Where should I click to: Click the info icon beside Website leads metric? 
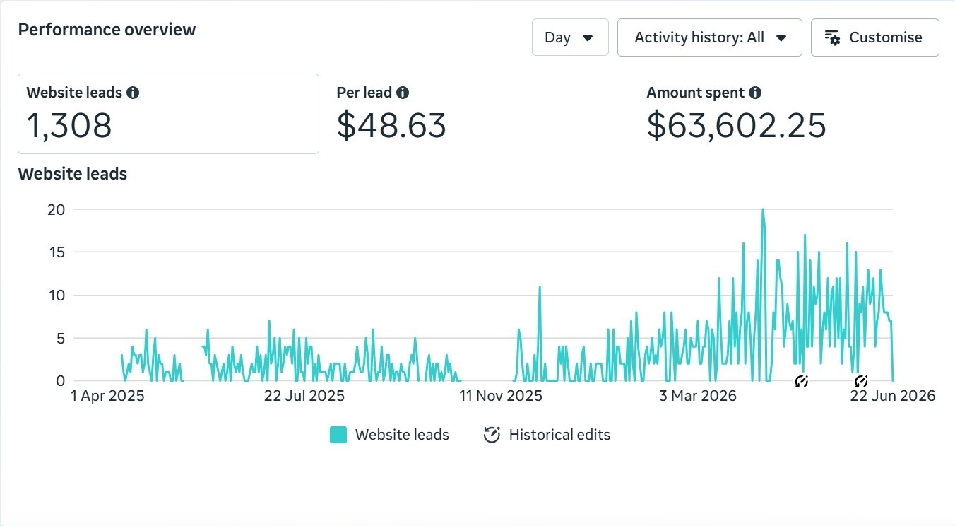pyautogui.click(x=133, y=93)
